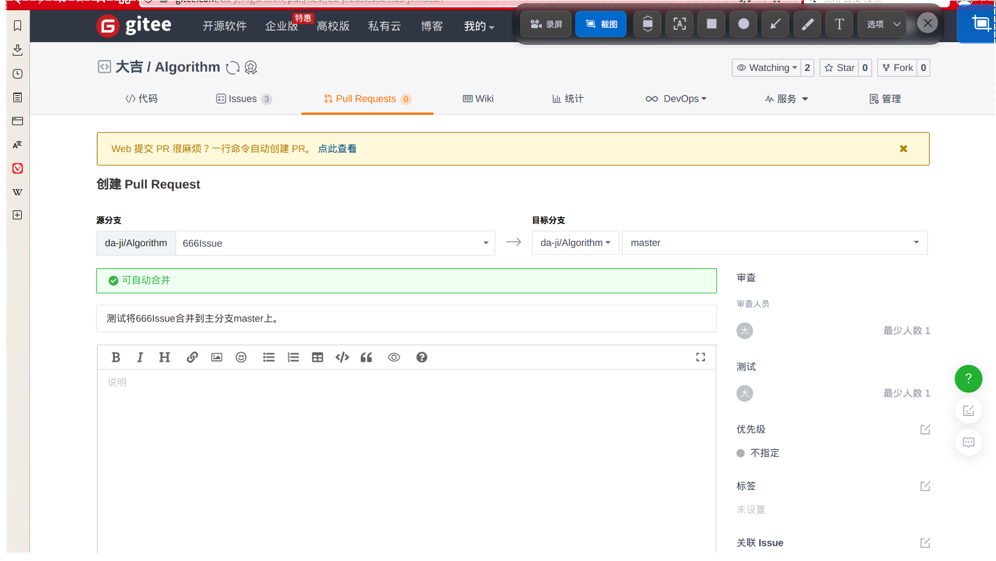Insert a table in the editor

point(317,357)
